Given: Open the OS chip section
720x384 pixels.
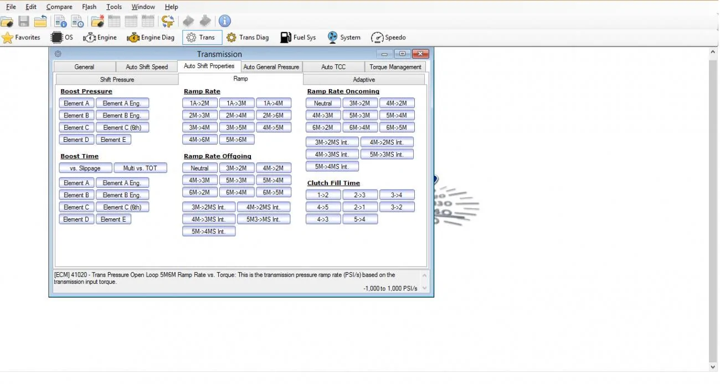Looking at the screenshot, I should point(62,38).
